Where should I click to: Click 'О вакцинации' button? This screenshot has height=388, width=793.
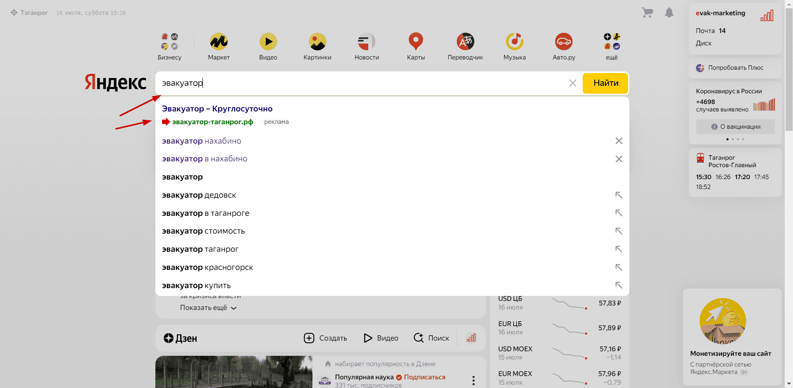[735, 127]
